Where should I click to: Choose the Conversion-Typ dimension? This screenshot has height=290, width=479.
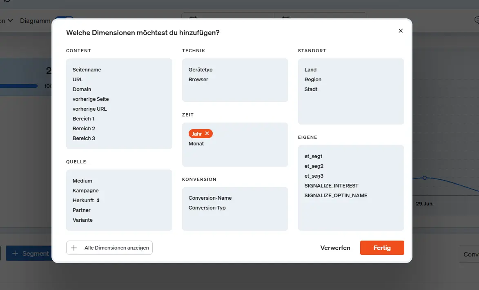(x=207, y=208)
